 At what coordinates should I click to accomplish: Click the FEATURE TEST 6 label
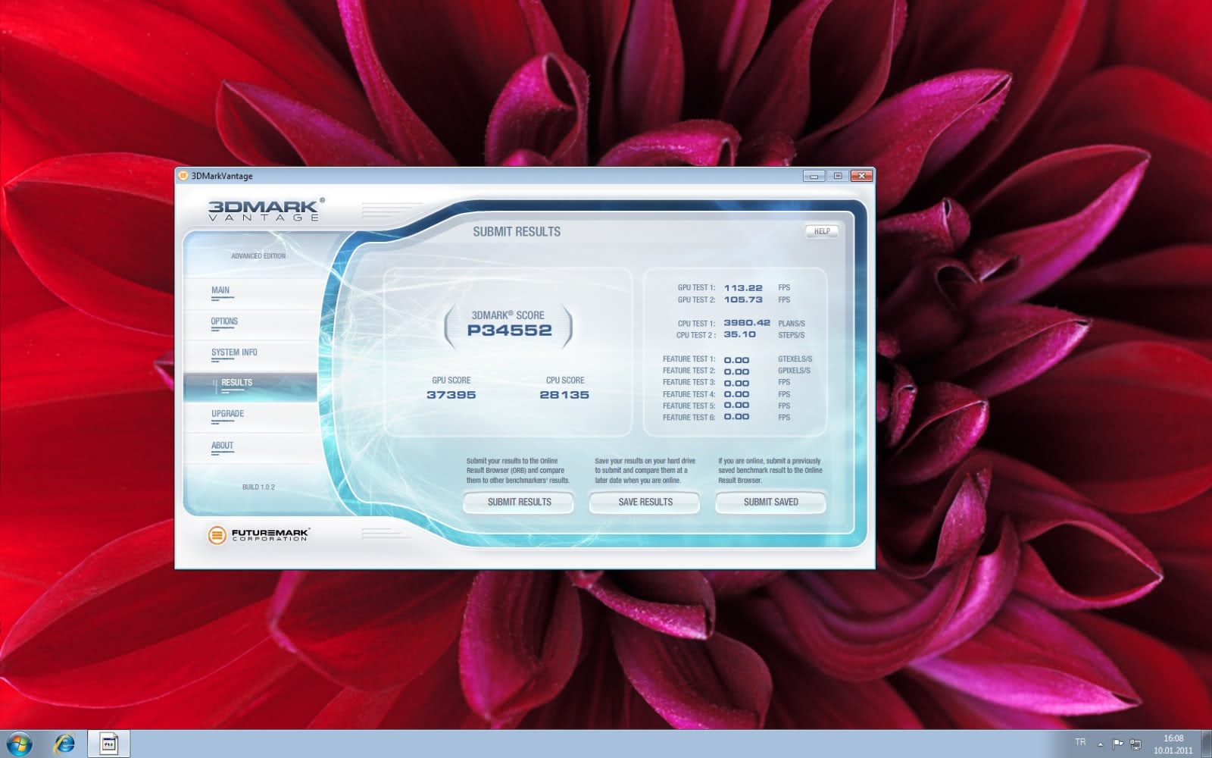pyautogui.click(x=689, y=418)
